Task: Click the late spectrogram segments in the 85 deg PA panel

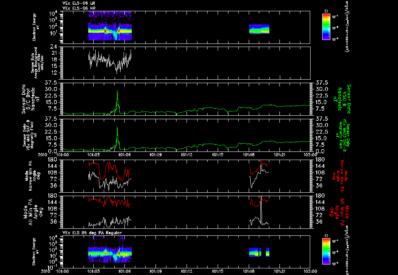Action: pyautogui.click(x=259, y=252)
